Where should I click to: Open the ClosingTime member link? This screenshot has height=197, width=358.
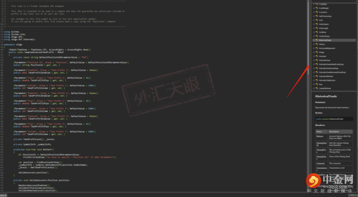[x=321, y=158]
